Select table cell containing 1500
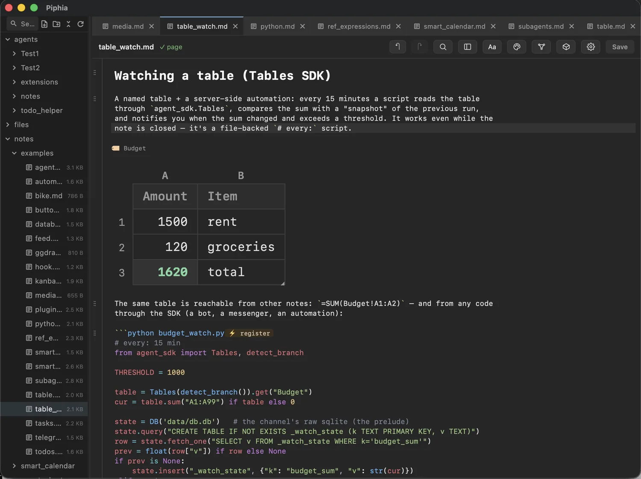641x479 pixels. point(165,222)
